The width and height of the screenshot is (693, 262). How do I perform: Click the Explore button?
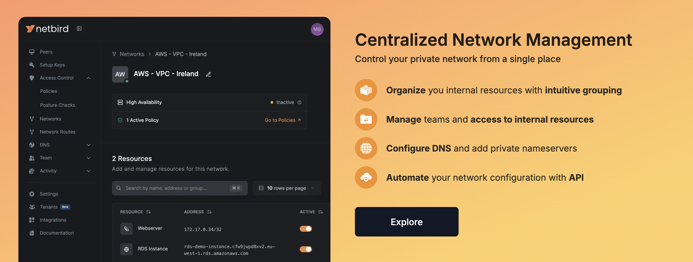tap(406, 222)
